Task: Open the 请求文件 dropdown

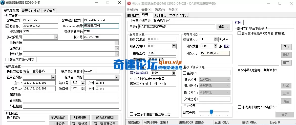Action: [x=215, y=79]
